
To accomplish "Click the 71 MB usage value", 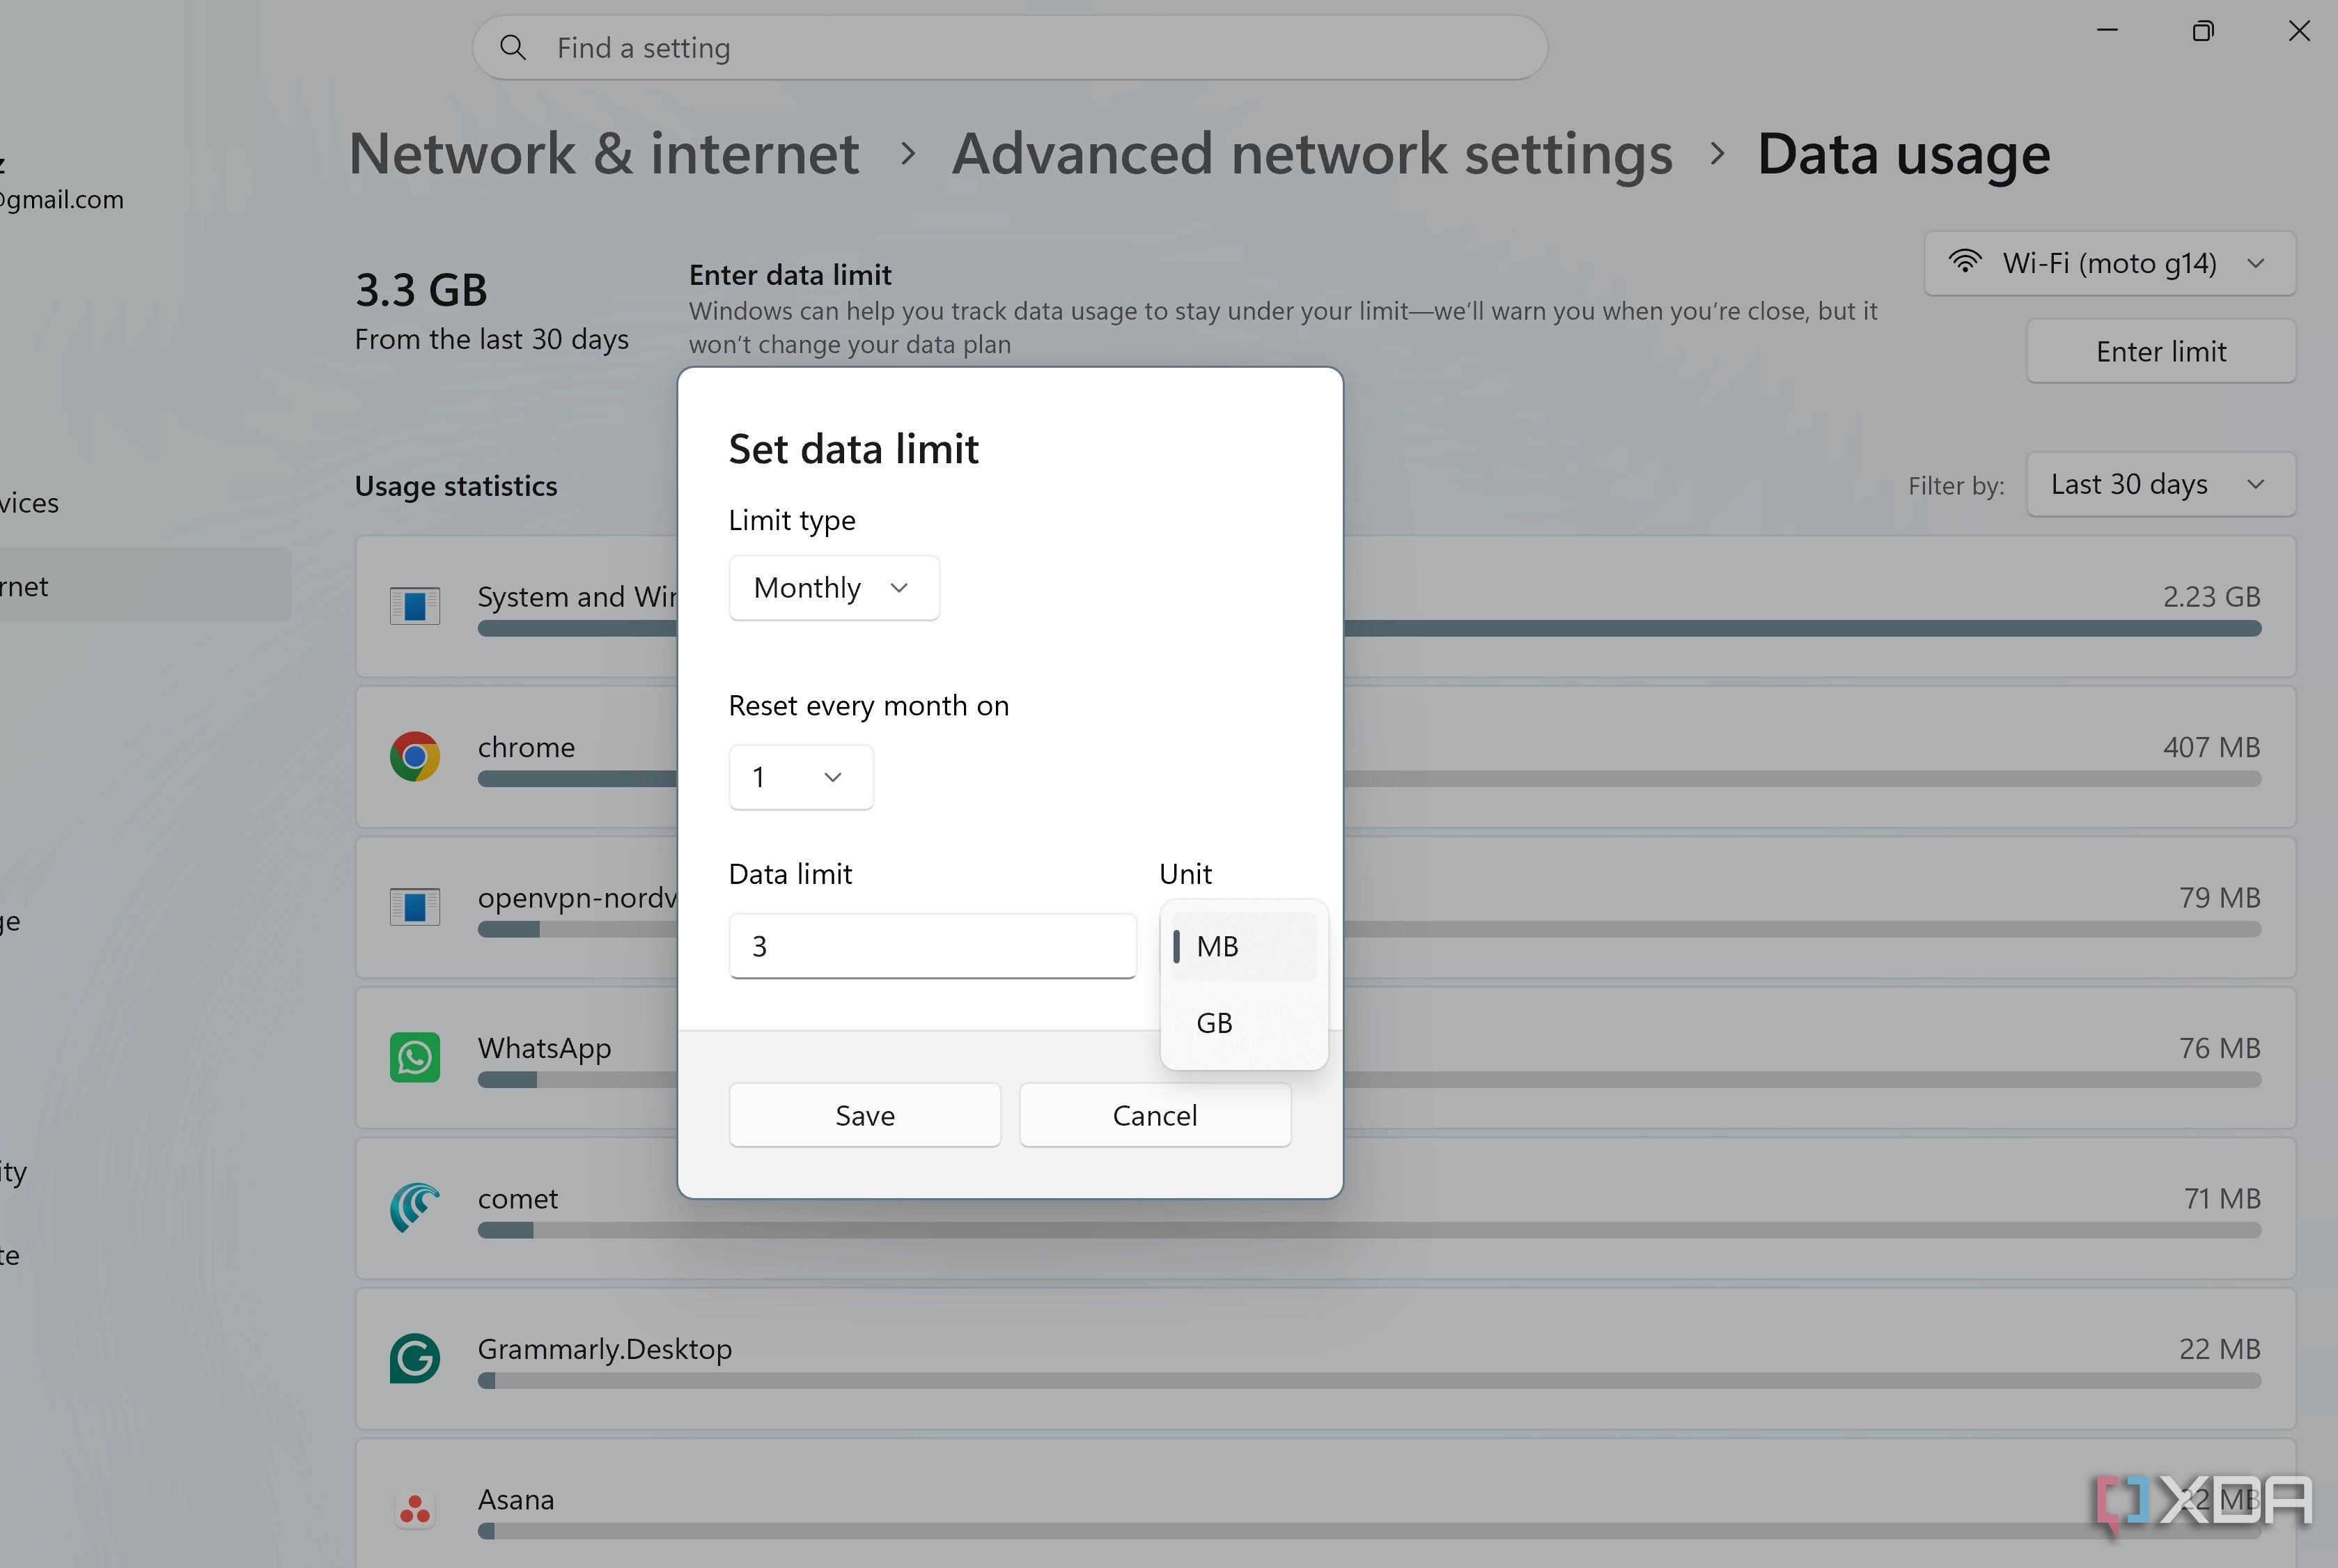I will coord(2221,1198).
